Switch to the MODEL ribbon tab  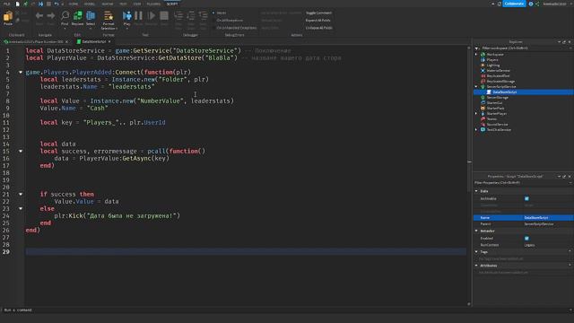tap(90, 4)
